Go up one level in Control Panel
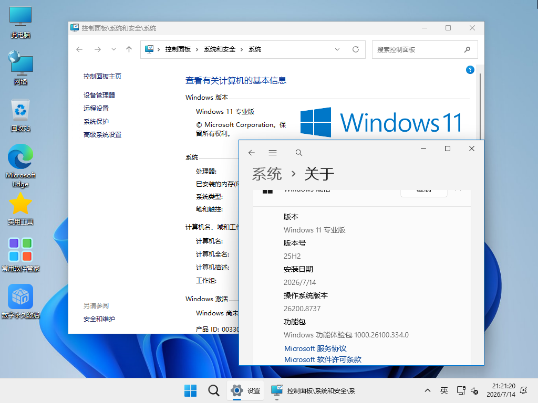The width and height of the screenshot is (538, 403). 129,49
